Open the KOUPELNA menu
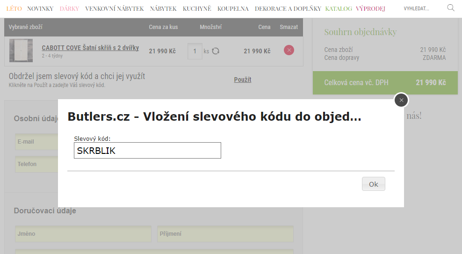This screenshot has height=254, width=462. (x=233, y=8)
